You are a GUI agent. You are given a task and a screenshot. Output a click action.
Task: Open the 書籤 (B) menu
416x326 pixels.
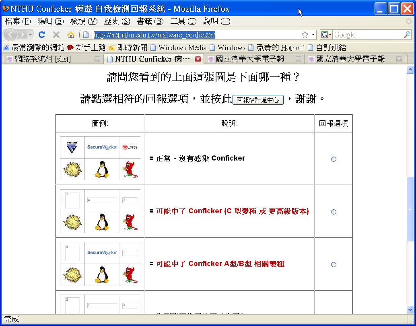[x=150, y=21]
